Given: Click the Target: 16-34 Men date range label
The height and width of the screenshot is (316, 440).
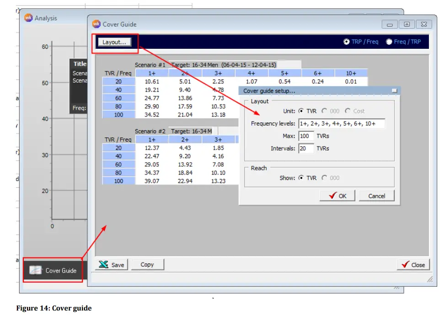Looking at the screenshot, I should [x=224, y=65].
